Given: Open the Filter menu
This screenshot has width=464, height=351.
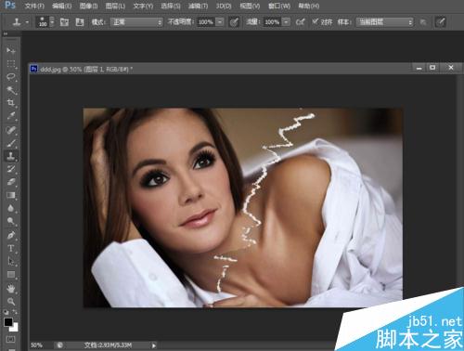Looking at the screenshot, I should tap(198, 6).
